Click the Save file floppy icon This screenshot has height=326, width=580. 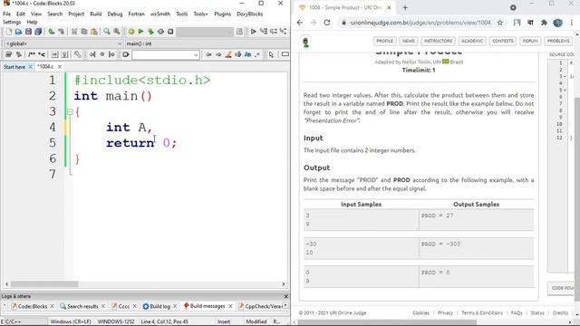[28, 32]
